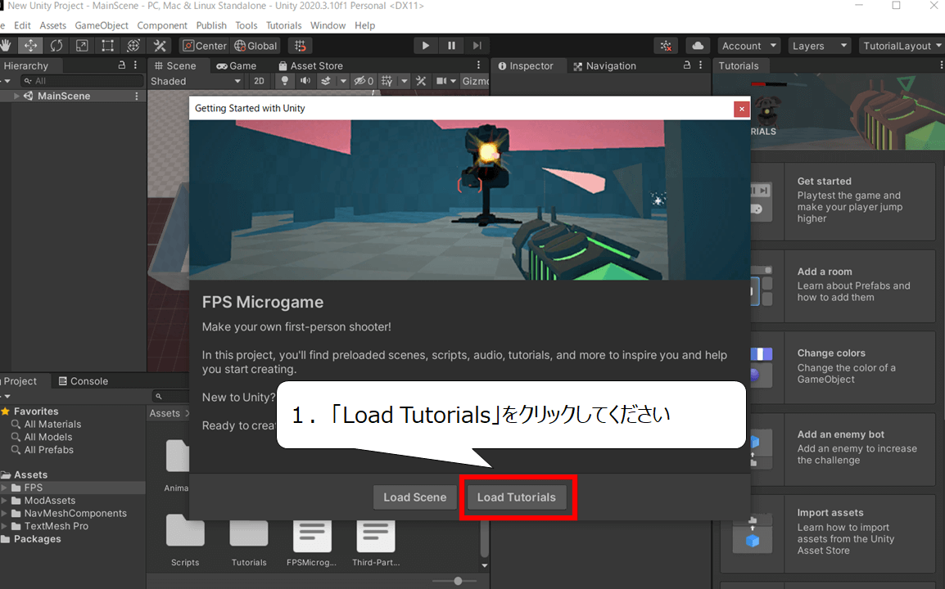Close the Getting Started with Unity dialog
Screen dimensions: 945x589
pos(741,109)
